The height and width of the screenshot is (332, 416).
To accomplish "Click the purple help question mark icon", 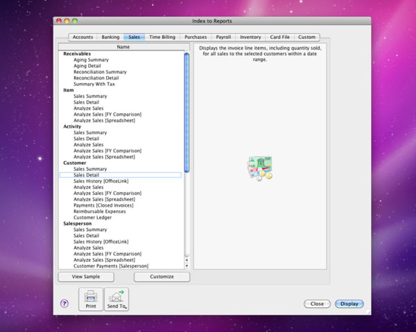I will pyautogui.click(x=64, y=304).
